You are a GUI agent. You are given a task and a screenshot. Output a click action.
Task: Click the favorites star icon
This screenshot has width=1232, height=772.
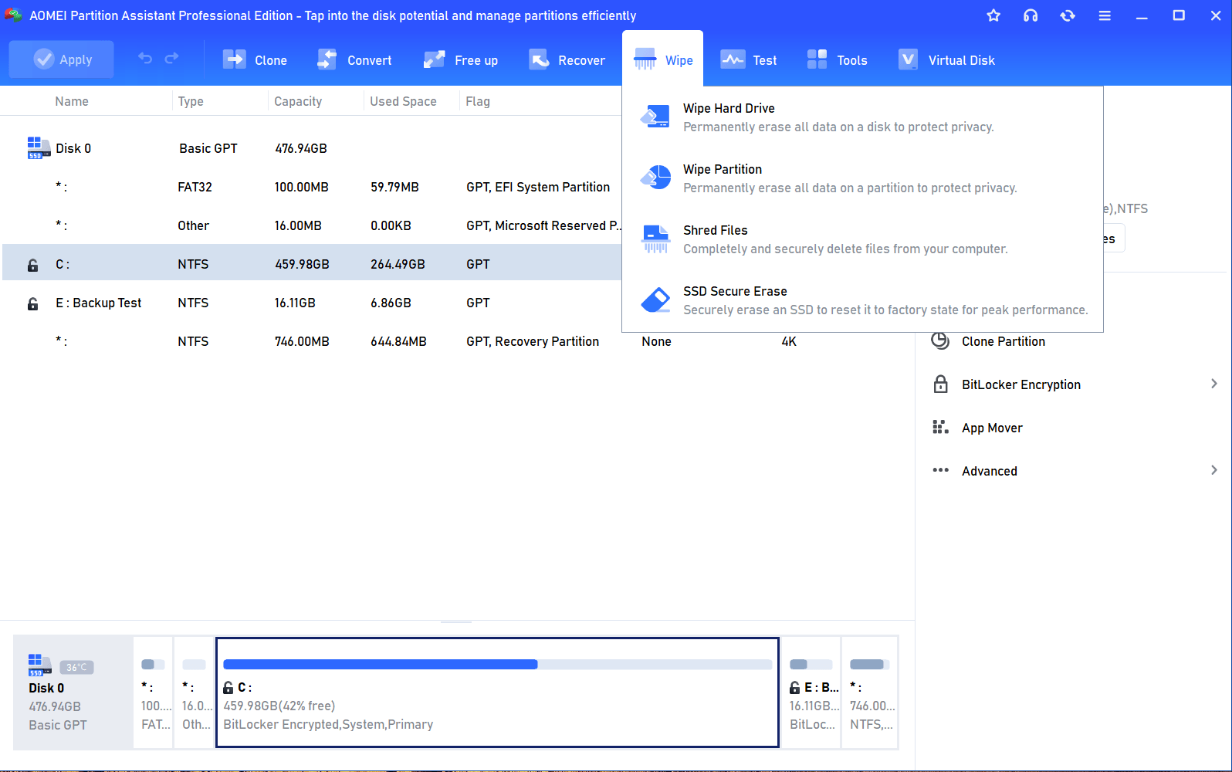[993, 15]
